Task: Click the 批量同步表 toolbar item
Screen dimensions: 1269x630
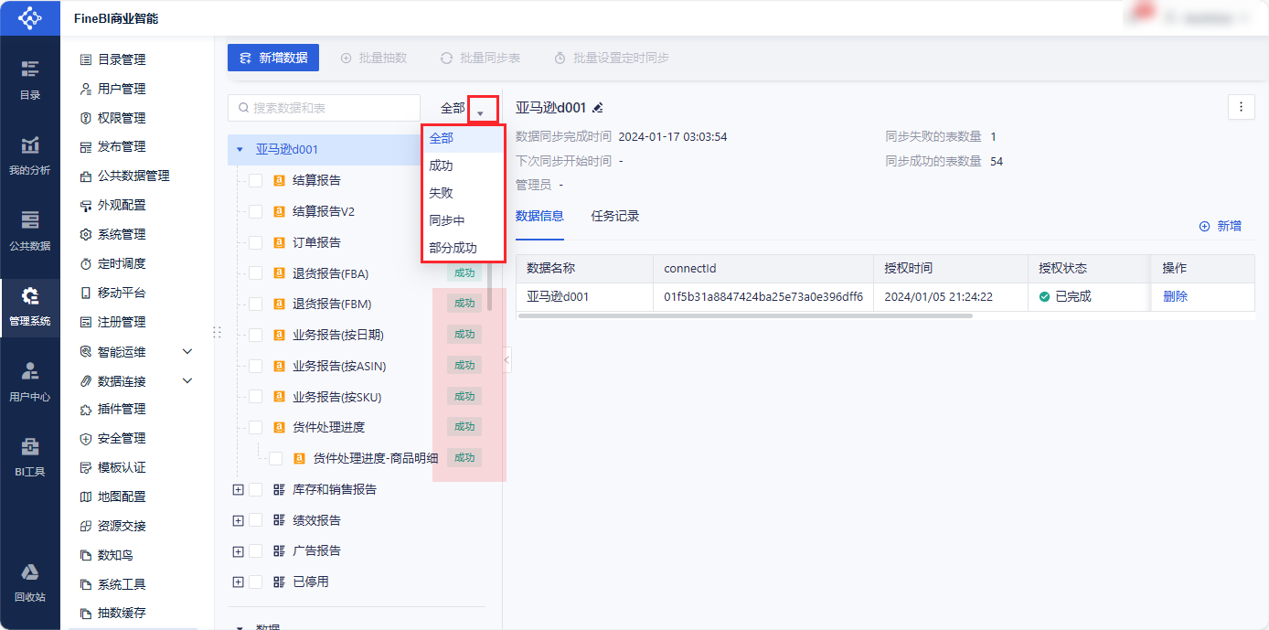Action: 480,58
